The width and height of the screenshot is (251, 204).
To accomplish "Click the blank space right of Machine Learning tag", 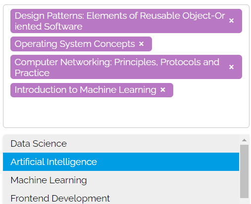I will 209,90.
